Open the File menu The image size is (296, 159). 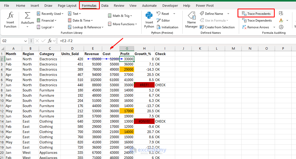6,5
